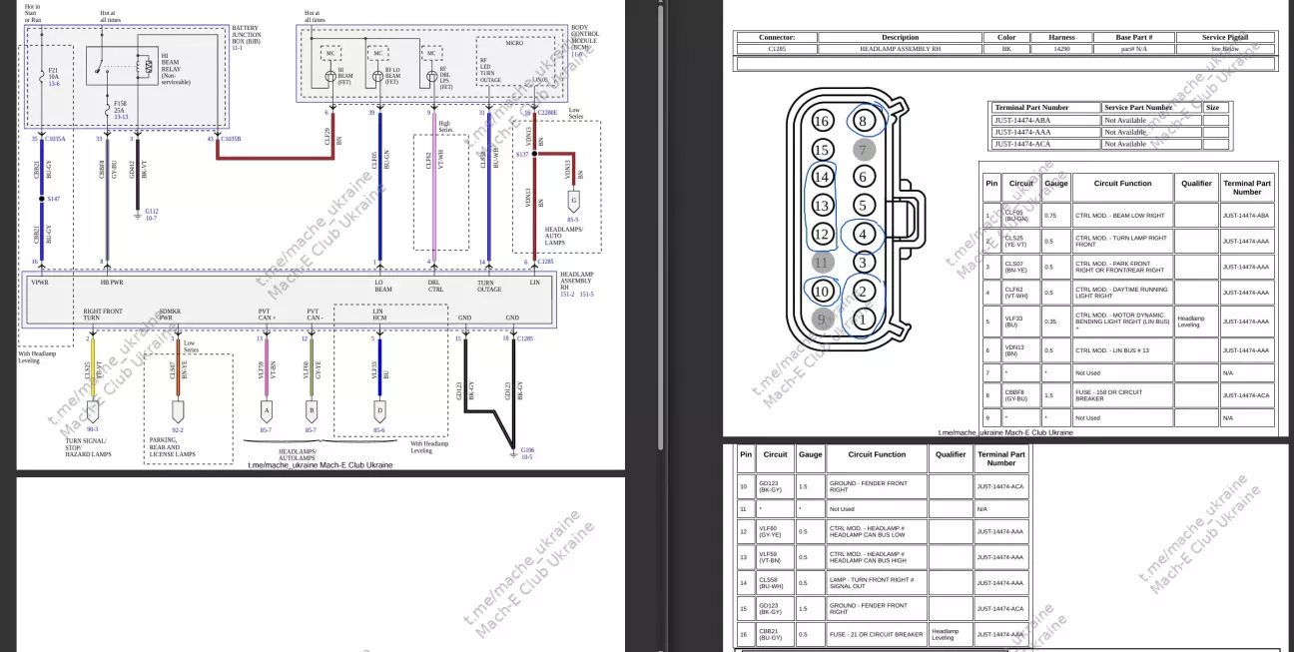This screenshot has width=1294, height=652.
Task: Open the 90-3 turn signal page reference
Action: pyautogui.click(x=92, y=429)
